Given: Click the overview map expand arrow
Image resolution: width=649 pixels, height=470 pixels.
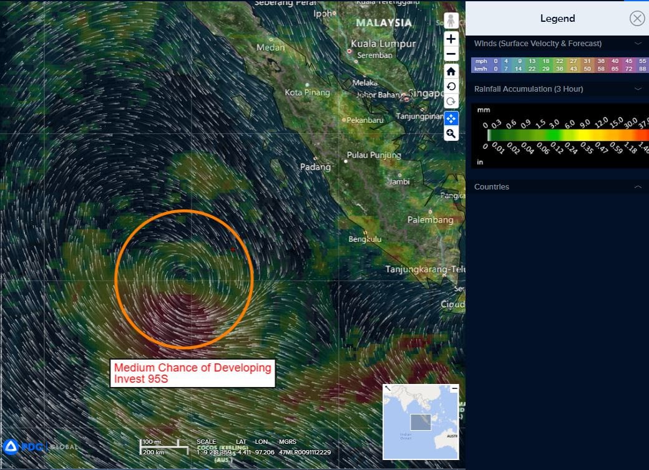Looking at the screenshot, I should click(x=388, y=388).
